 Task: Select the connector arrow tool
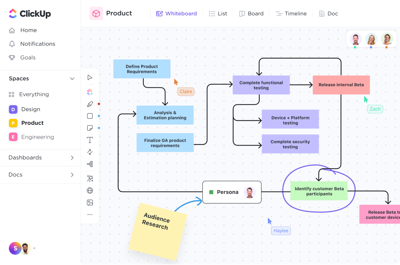(x=90, y=152)
